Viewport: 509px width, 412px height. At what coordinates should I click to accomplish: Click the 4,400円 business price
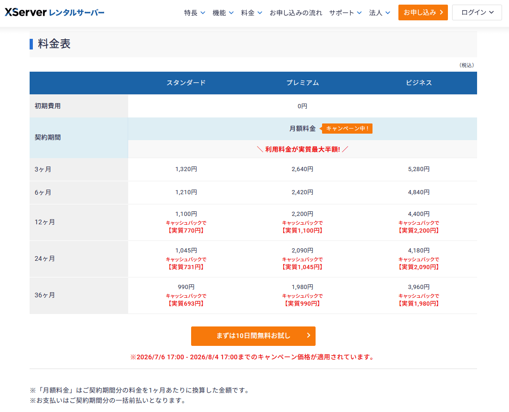tap(419, 214)
